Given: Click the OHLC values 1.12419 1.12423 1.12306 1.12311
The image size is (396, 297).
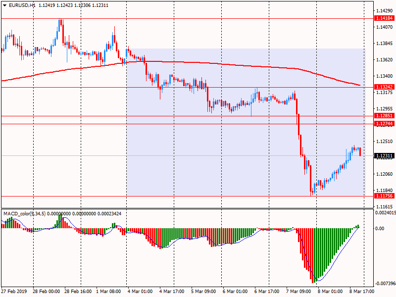Looking at the screenshot, I should point(73,5).
